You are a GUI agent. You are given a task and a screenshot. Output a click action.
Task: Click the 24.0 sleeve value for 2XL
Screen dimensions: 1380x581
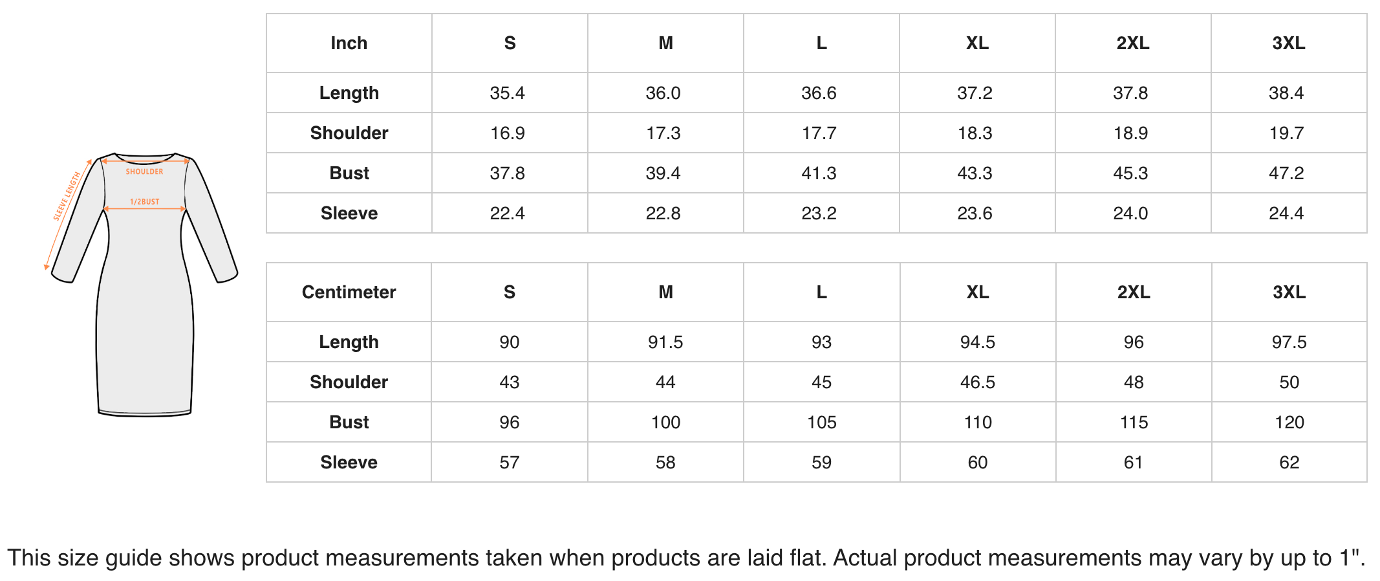point(1130,214)
